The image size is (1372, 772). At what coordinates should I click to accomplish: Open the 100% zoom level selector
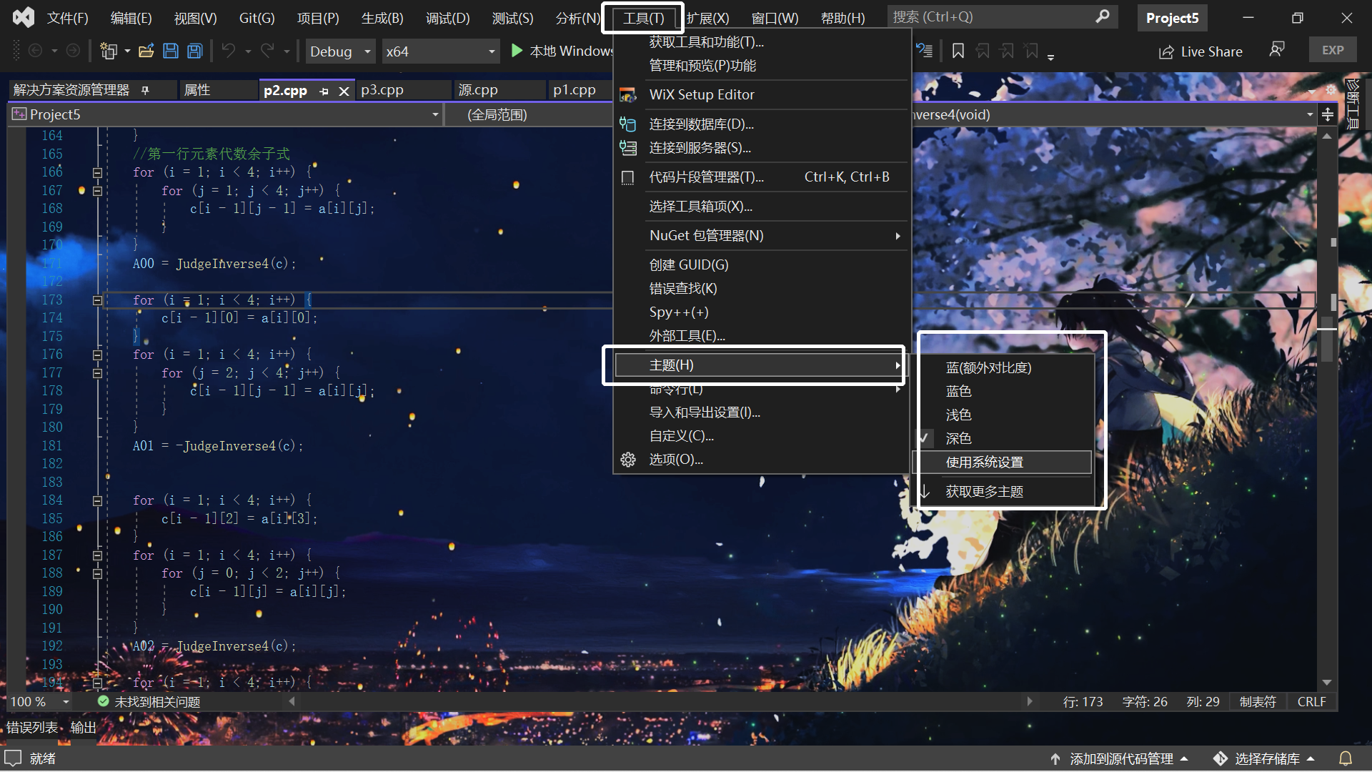[x=38, y=701]
